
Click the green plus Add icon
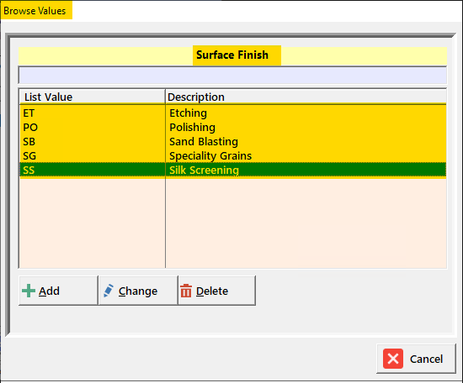coord(29,291)
